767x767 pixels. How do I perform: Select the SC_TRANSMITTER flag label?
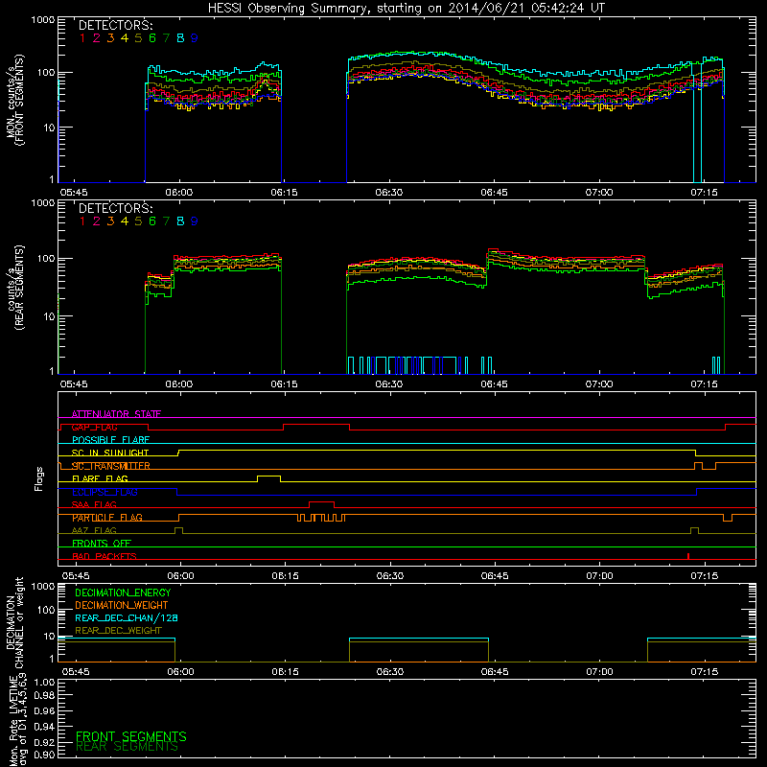111,466
